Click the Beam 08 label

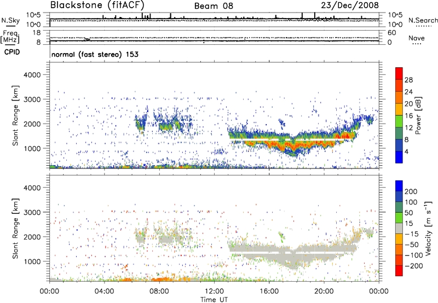click(214, 6)
